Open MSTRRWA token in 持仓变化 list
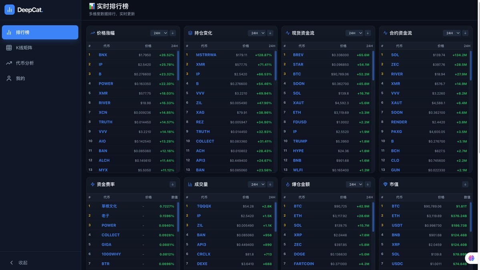The height and width of the screenshot is (270, 480). (206, 55)
